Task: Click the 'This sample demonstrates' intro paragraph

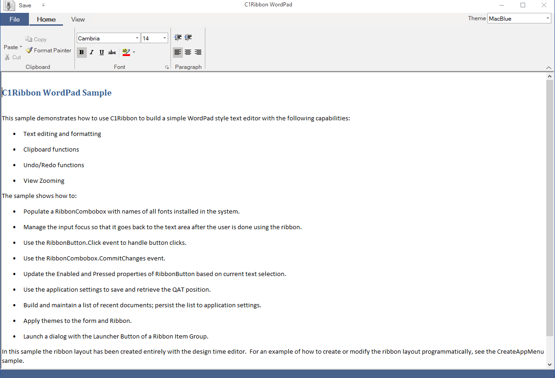Action: (176, 118)
